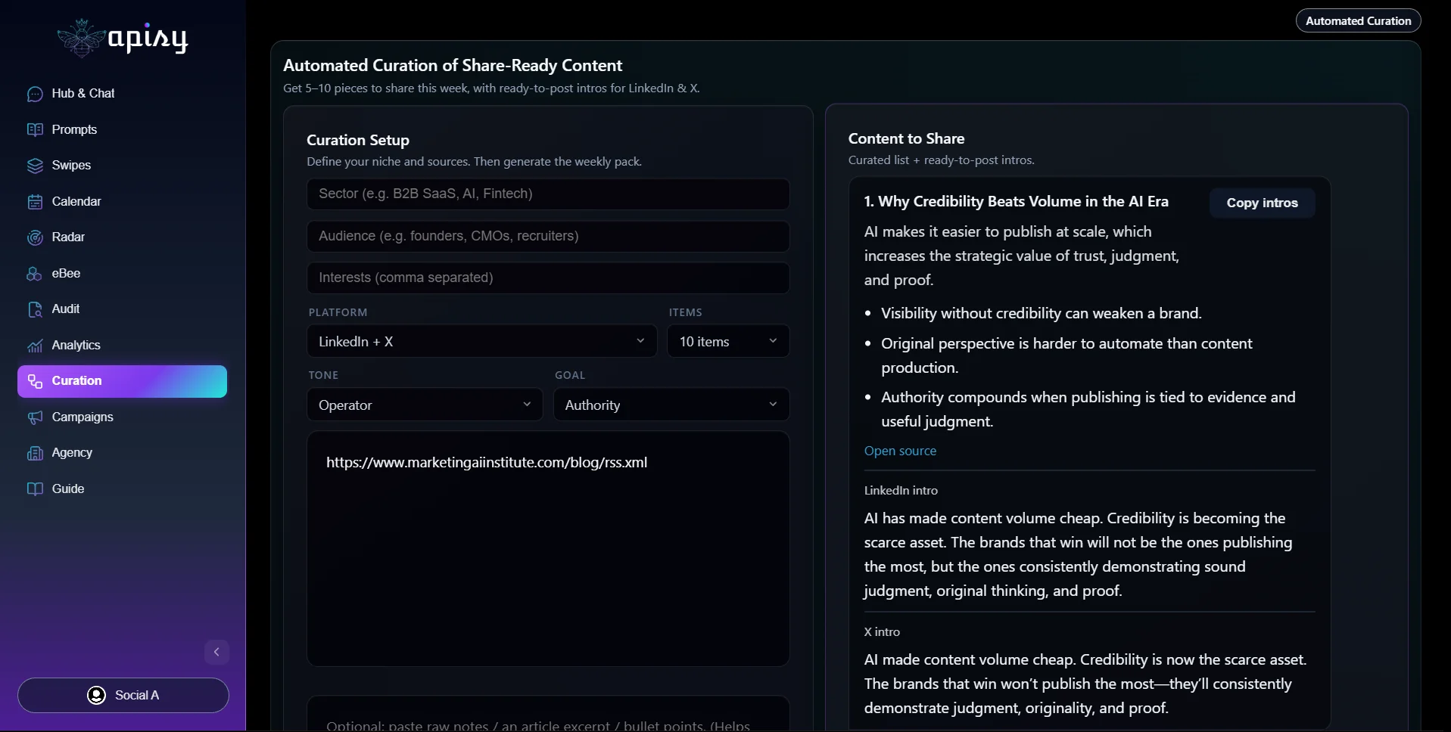Open the Tone dropdown showing Operator
Image resolution: width=1451 pixels, height=732 pixels.
(425, 405)
